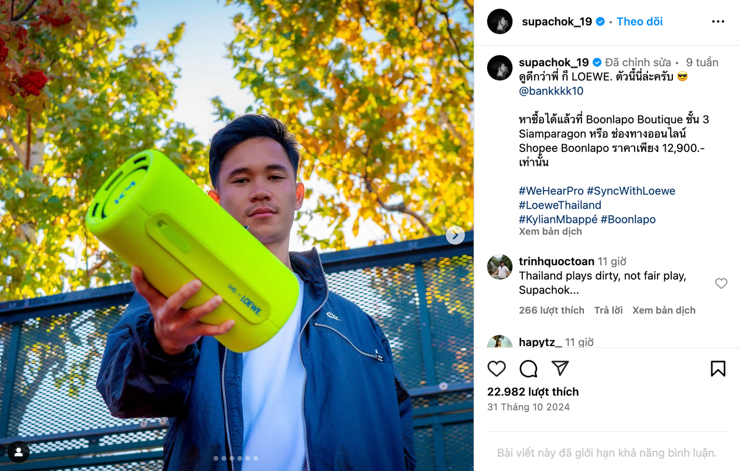Open the #KylianMbappé hashtag
Screen dimensions: 740x471
tap(558, 220)
